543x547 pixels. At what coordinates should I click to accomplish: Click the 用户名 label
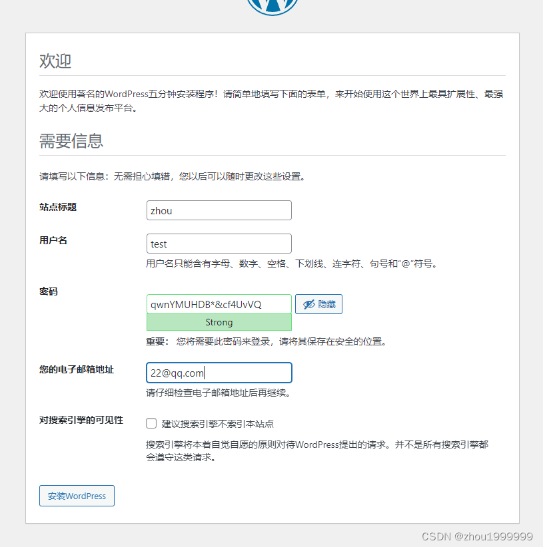click(x=53, y=240)
